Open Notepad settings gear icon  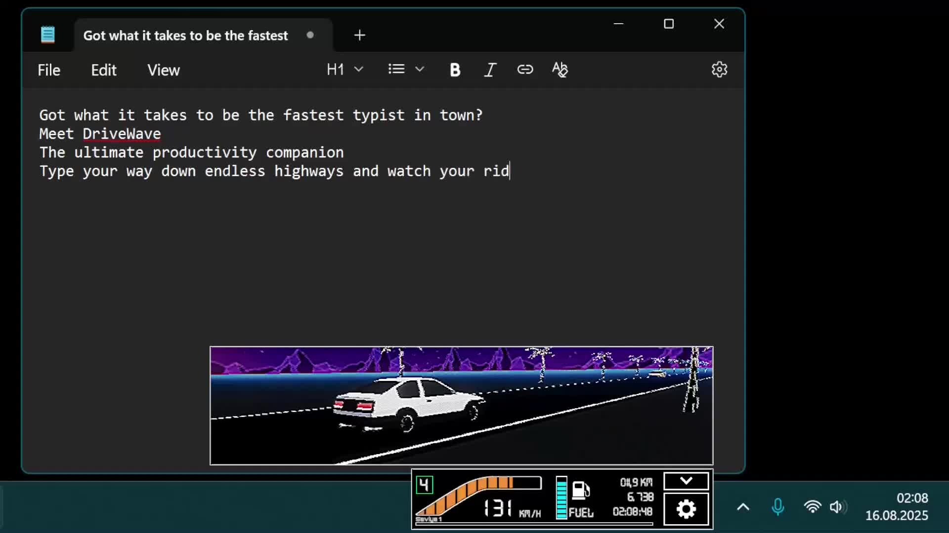(x=719, y=70)
